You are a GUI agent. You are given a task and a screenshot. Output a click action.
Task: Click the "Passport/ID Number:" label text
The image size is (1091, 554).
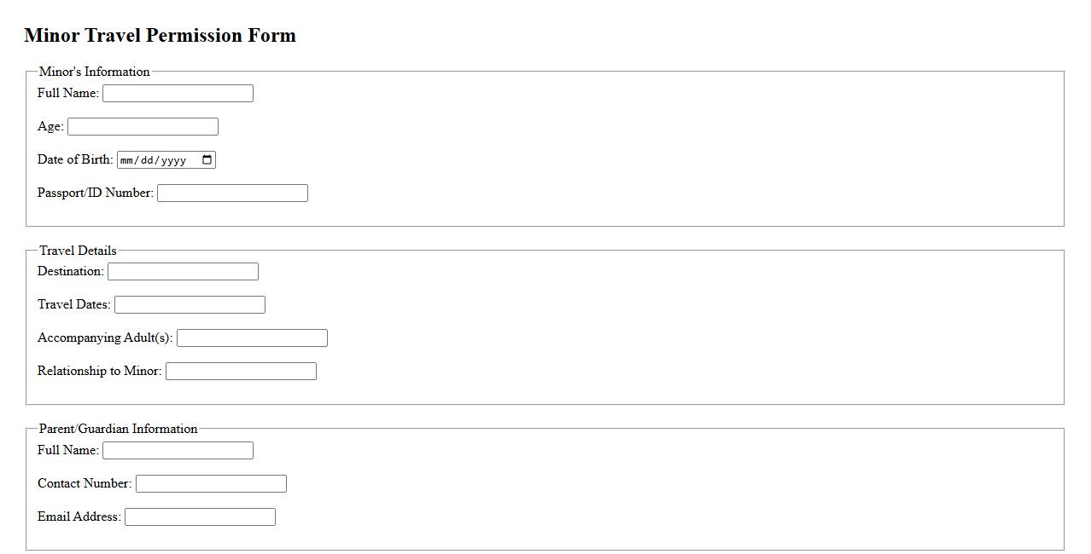point(95,193)
